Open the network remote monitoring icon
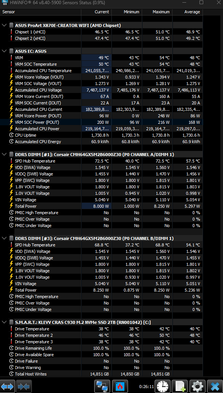Screen dimensions: 223x393 (102, 387)
